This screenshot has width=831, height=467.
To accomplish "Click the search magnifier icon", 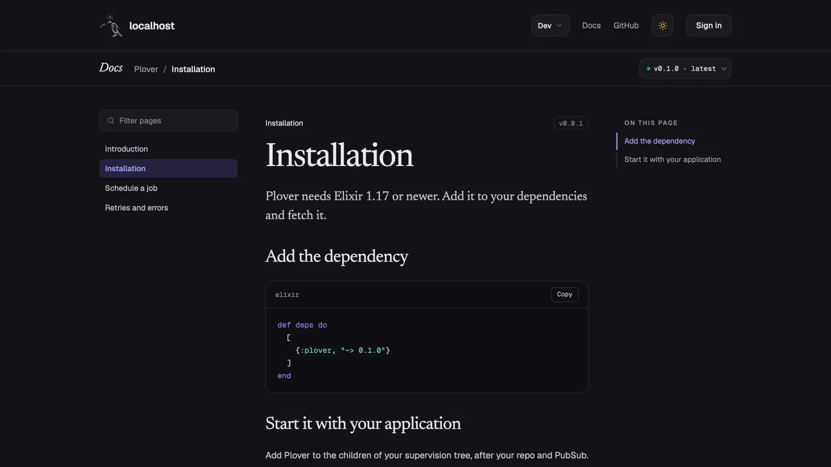I will coord(111,120).
